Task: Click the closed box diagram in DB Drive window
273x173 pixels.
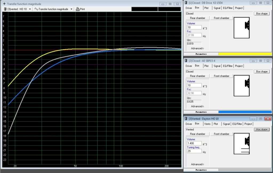Action: point(242,28)
